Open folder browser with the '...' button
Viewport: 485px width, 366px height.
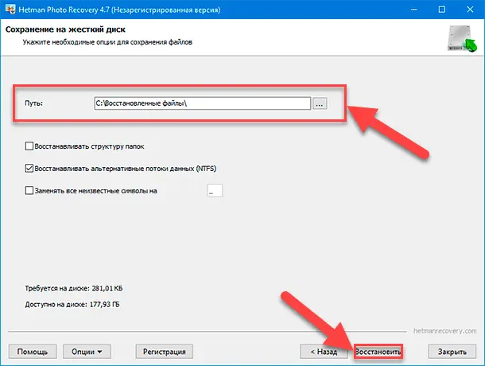click(320, 103)
